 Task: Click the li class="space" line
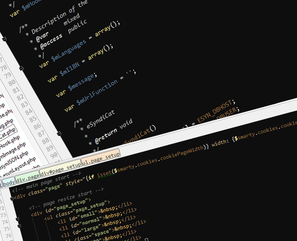pyautogui.click(x=104, y=231)
